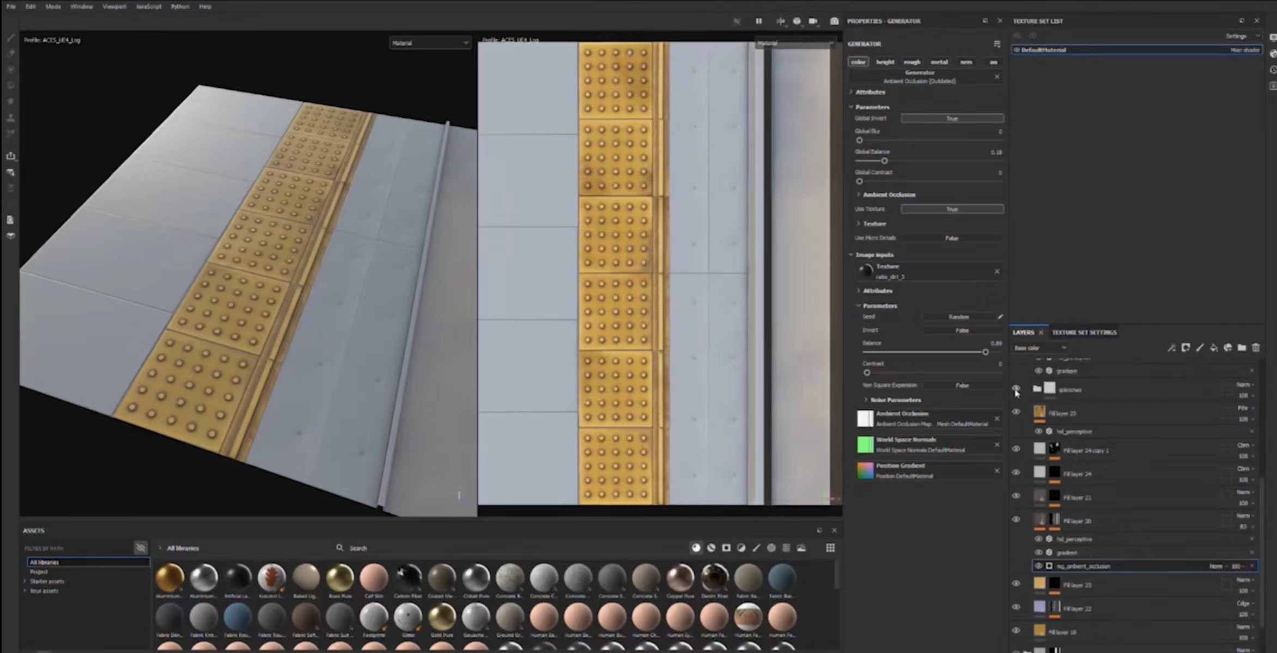Switch to Texture Set Settings tab
1277x653 pixels.
pos(1084,332)
